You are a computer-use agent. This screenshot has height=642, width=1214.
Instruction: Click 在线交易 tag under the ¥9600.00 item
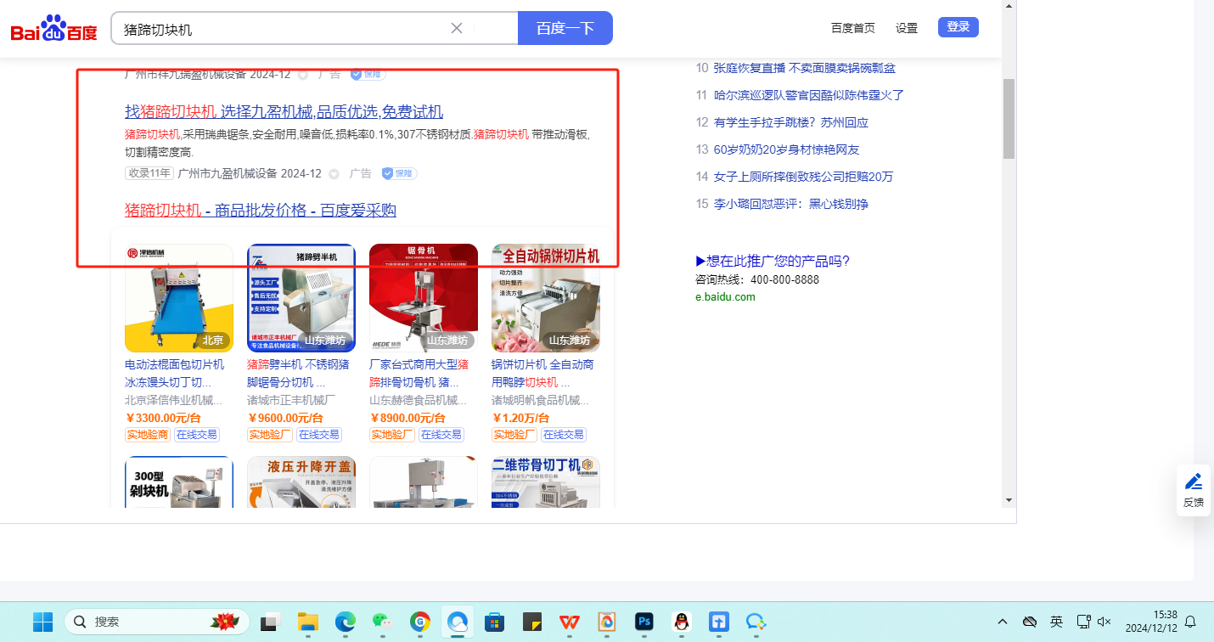pyautogui.click(x=319, y=435)
